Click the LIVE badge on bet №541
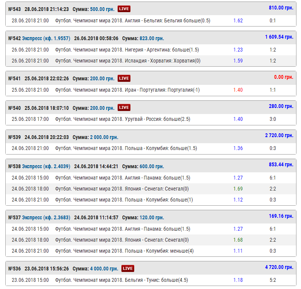Screen dimensions: 301x289 pos(124,78)
